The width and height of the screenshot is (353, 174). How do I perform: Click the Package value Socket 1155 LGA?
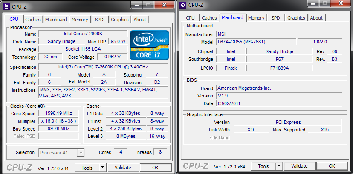click(x=83, y=49)
